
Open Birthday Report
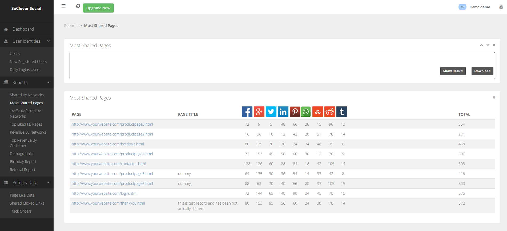coord(23,162)
